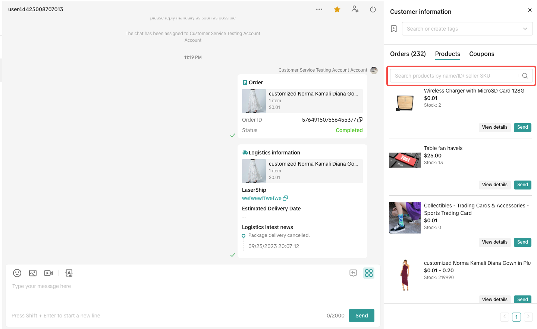This screenshot has width=537, height=329.
Task: Copy the order ID number
Action: [x=360, y=120]
